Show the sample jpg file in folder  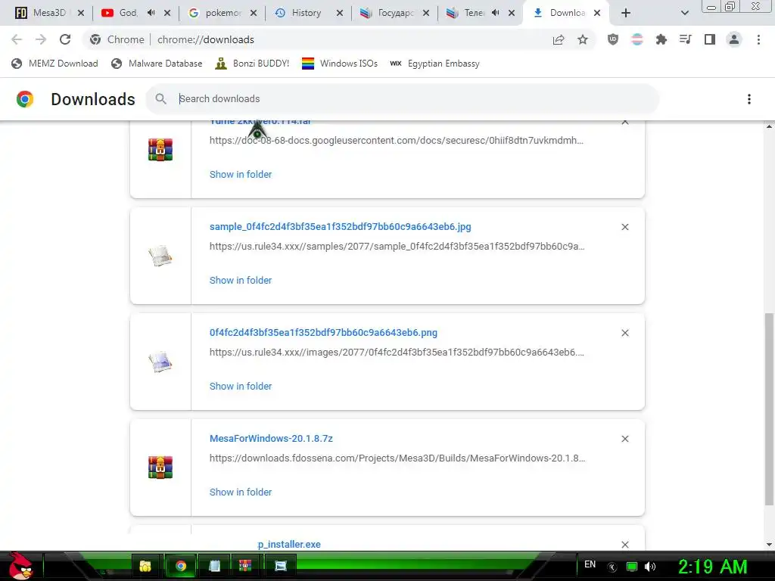click(x=241, y=280)
